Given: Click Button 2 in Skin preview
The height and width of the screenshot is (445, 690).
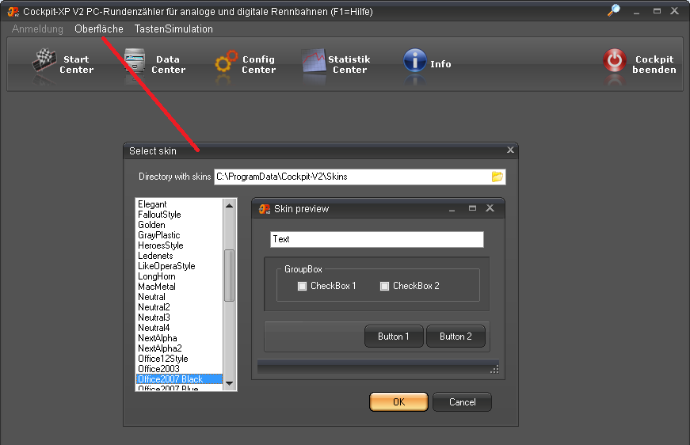Looking at the screenshot, I should click(456, 337).
